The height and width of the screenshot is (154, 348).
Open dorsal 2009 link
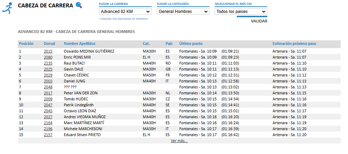[48, 99]
